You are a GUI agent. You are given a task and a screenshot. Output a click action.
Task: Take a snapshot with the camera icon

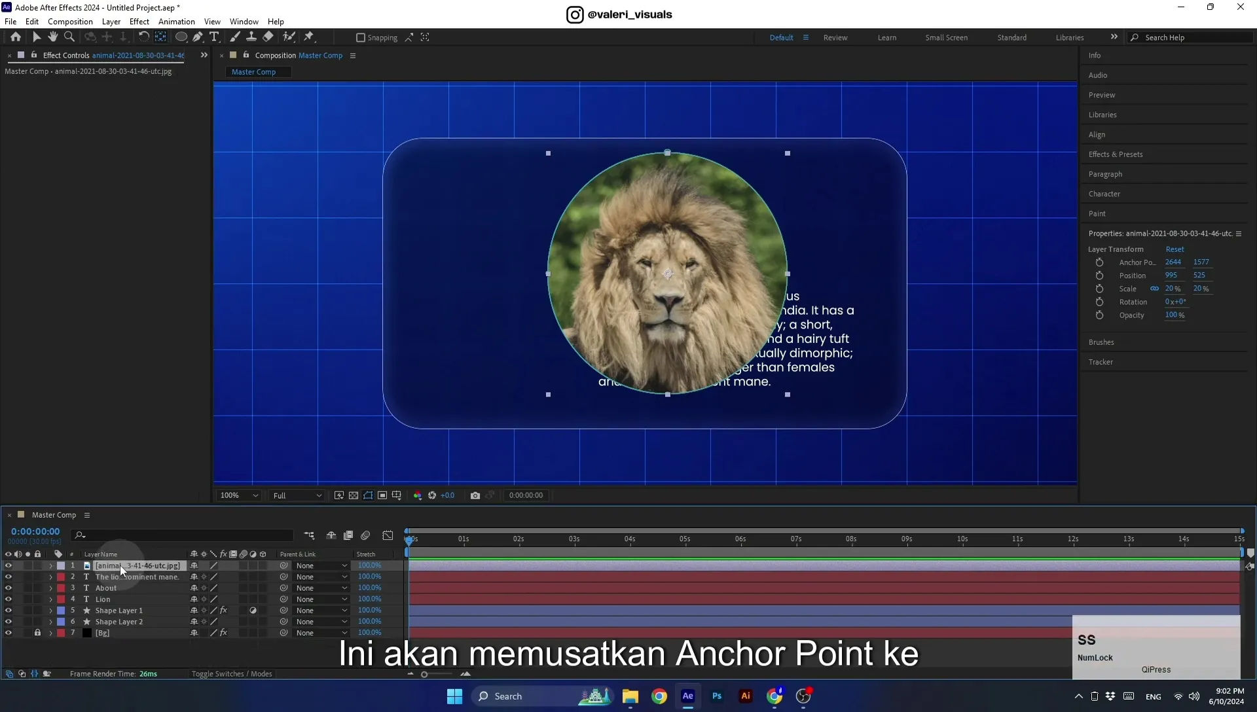(x=475, y=495)
